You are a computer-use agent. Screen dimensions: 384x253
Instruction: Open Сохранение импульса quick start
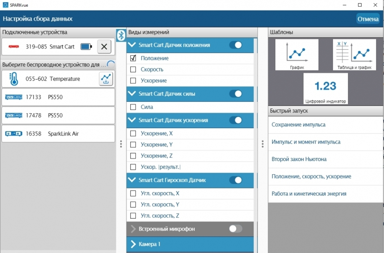click(298, 125)
